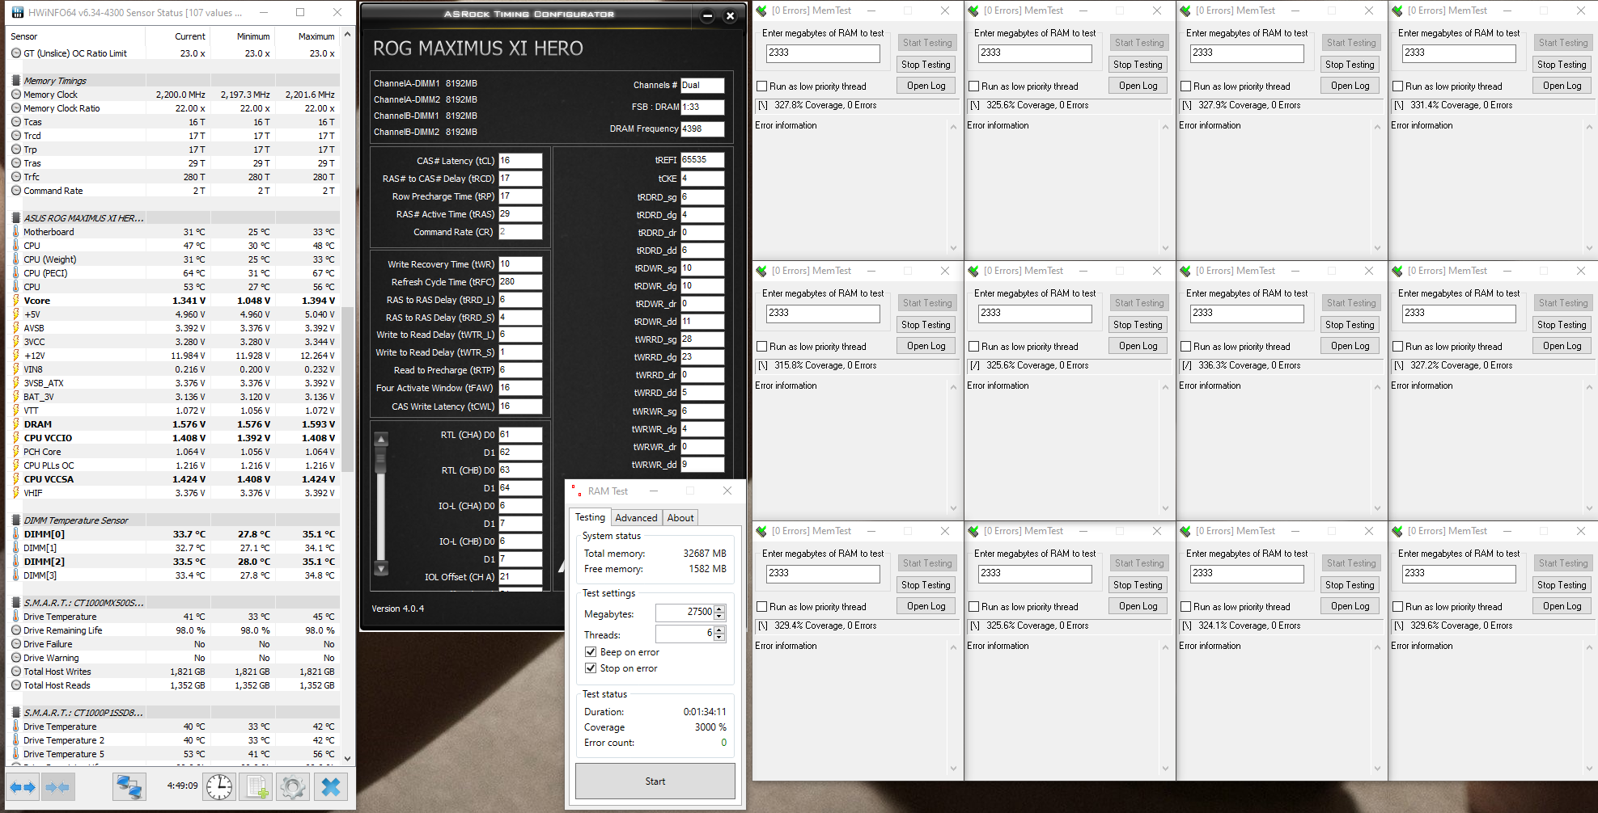Click the lightning icon beside CPU VCCSA
1598x813 pixels.
pos(16,479)
